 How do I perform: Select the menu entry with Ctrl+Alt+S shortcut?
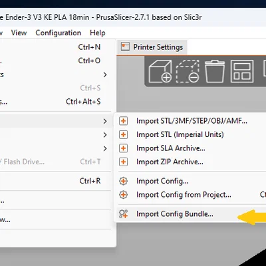coord(55,102)
